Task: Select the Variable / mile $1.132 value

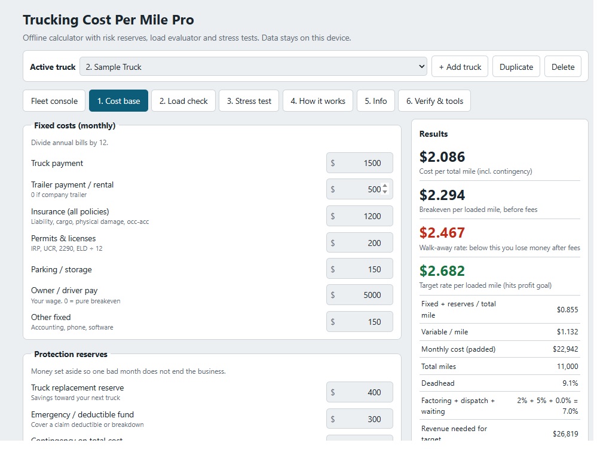Action: pos(567,332)
